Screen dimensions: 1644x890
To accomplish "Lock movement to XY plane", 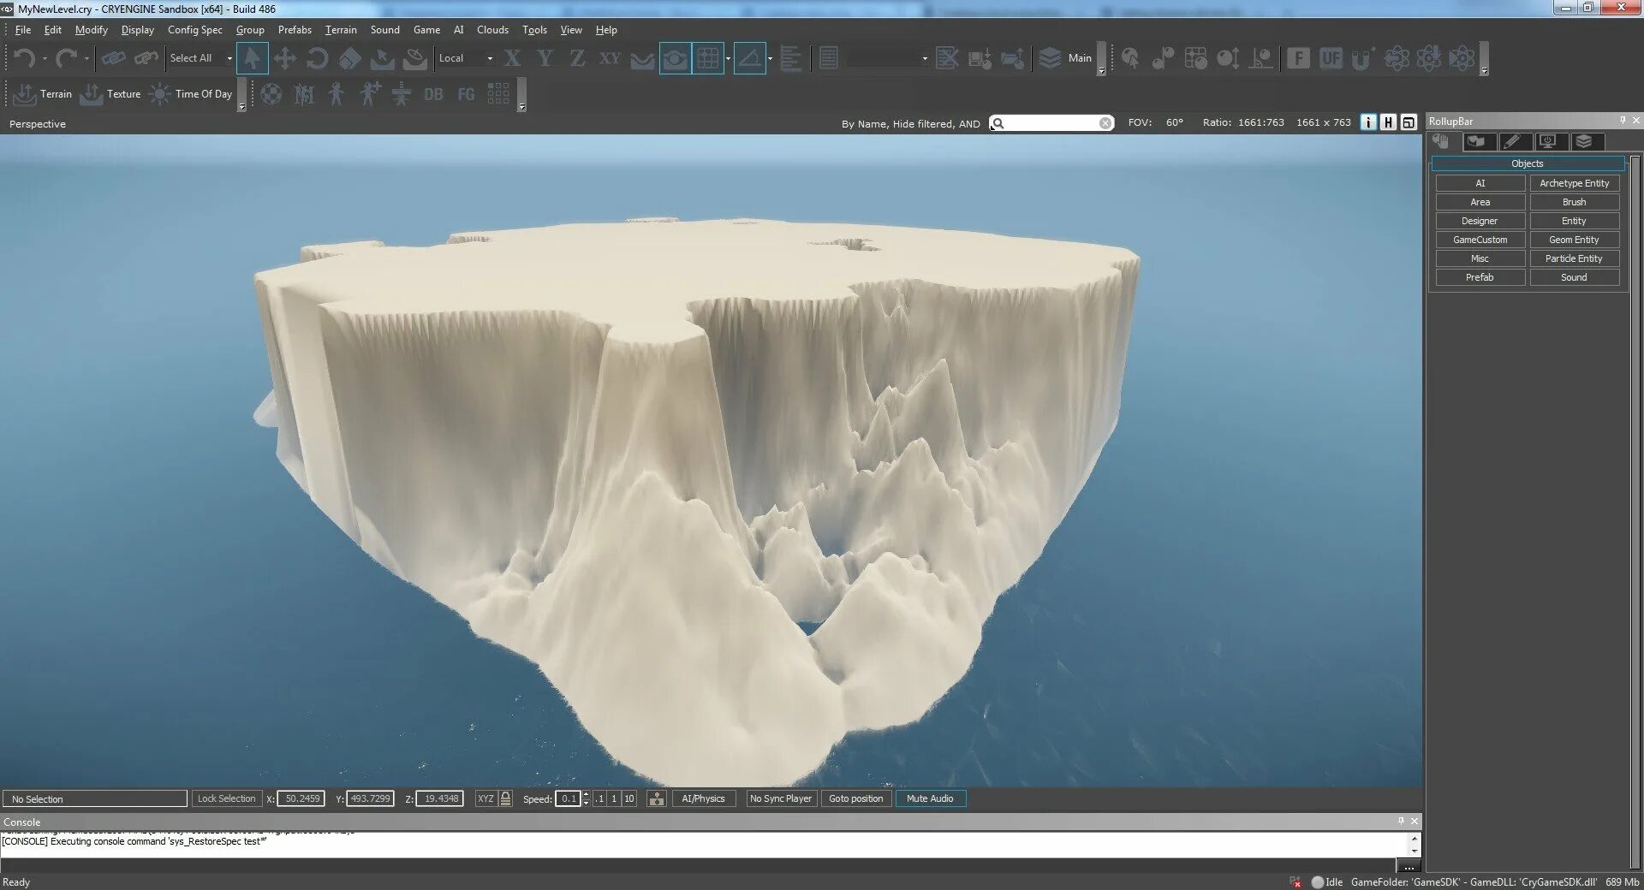I will 610,58.
